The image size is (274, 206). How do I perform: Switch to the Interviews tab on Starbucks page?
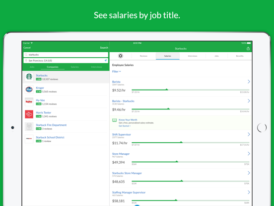tap(193, 56)
